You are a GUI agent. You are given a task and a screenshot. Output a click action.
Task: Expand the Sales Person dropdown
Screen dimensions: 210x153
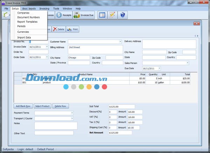pyautogui.click(x=188, y=63)
